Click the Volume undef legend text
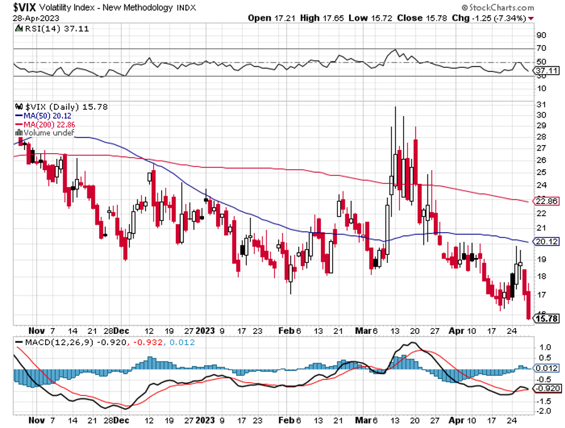Screen dimensions: 565x428 click(x=49, y=133)
